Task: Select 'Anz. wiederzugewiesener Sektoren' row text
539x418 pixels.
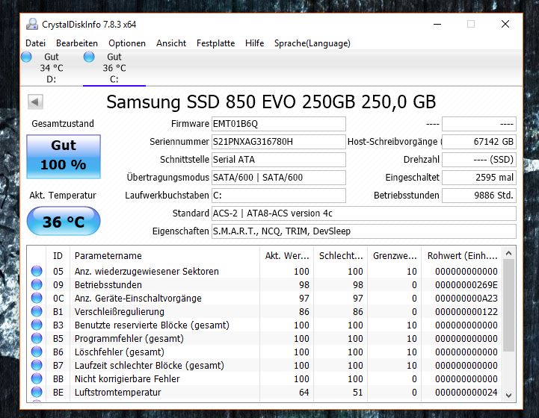Action: click(147, 272)
